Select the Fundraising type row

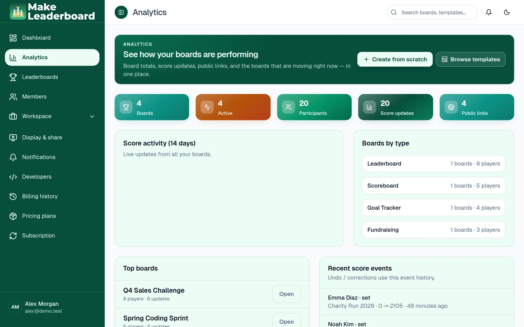click(x=434, y=230)
